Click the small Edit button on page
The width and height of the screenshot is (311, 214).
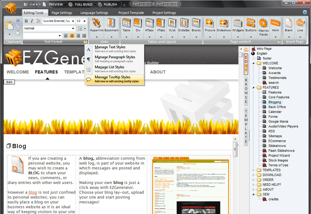[x=9, y=82]
